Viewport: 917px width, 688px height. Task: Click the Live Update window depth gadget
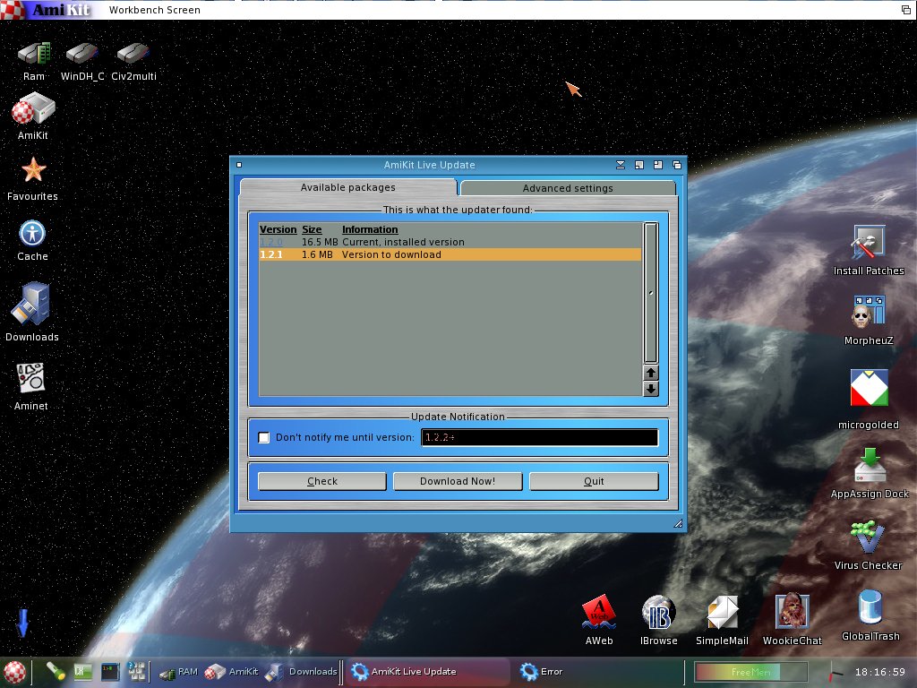pos(677,165)
